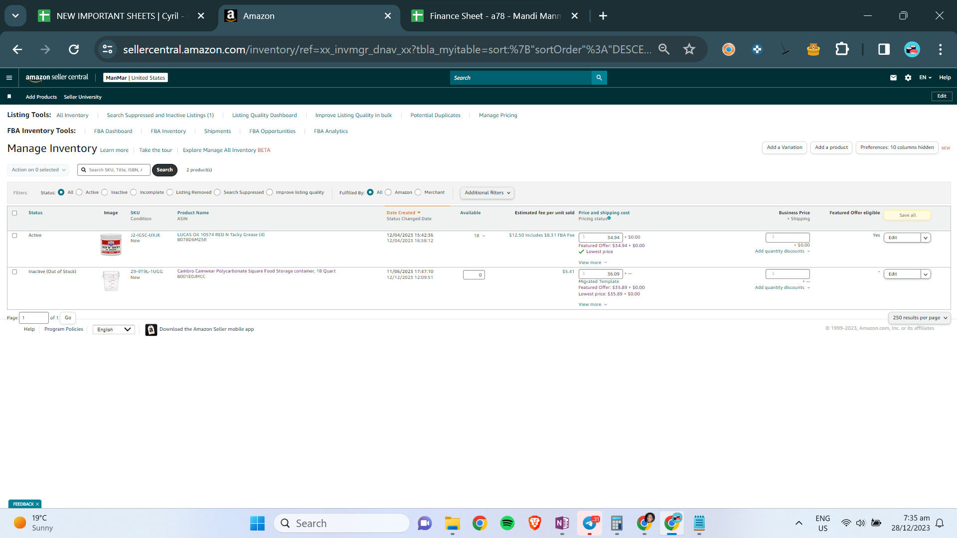Choose the Listing Removed status filter
Image resolution: width=957 pixels, height=538 pixels.
tap(170, 192)
